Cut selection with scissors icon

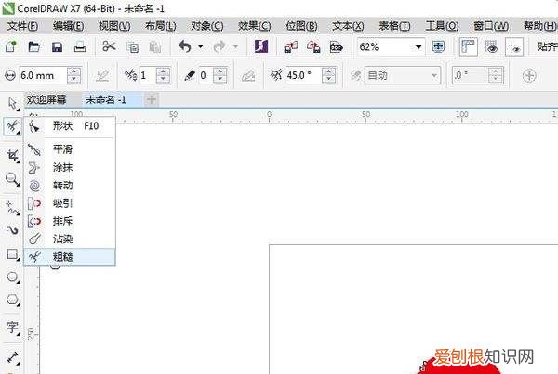(x=109, y=46)
